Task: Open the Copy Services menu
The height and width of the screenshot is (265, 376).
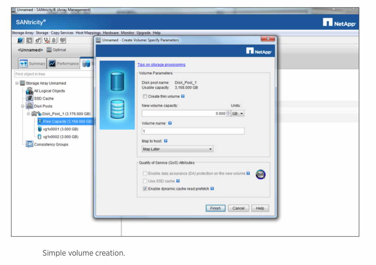Action: click(x=62, y=33)
